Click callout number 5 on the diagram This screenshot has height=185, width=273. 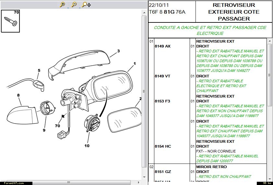[39, 71]
